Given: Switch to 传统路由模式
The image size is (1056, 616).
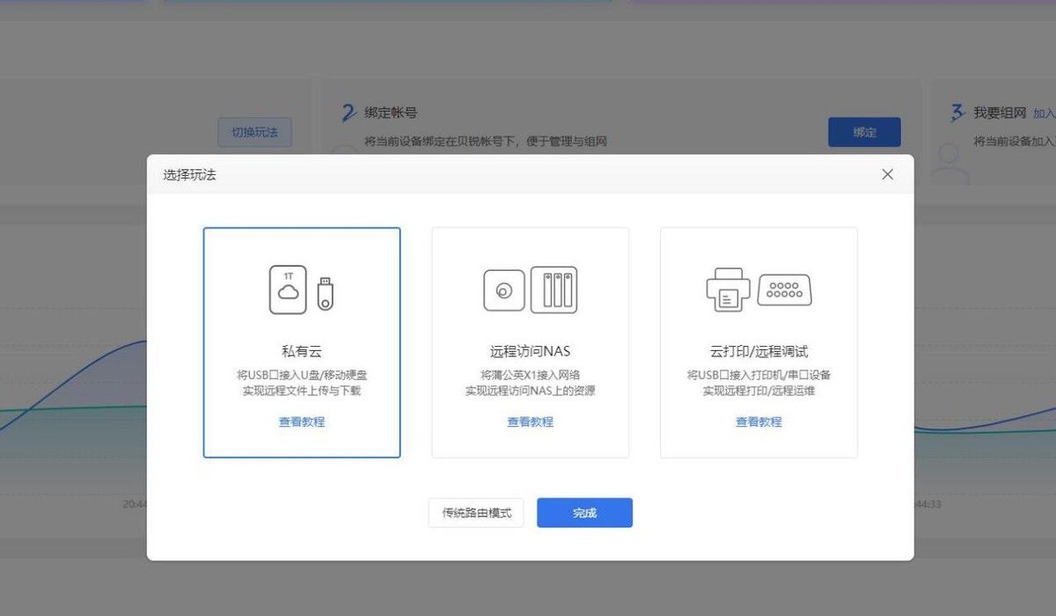Looking at the screenshot, I should [476, 512].
